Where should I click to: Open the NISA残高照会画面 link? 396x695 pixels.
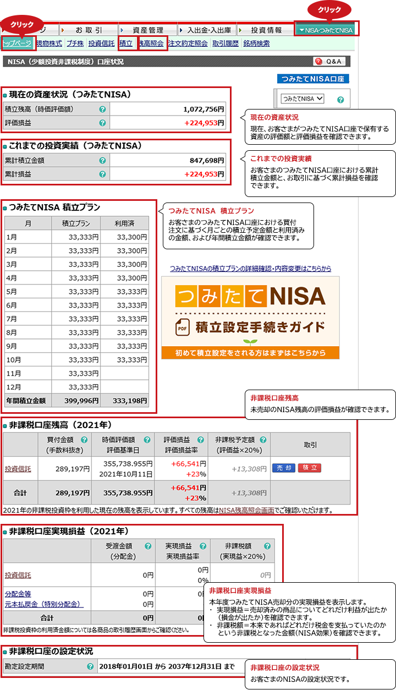246,510
